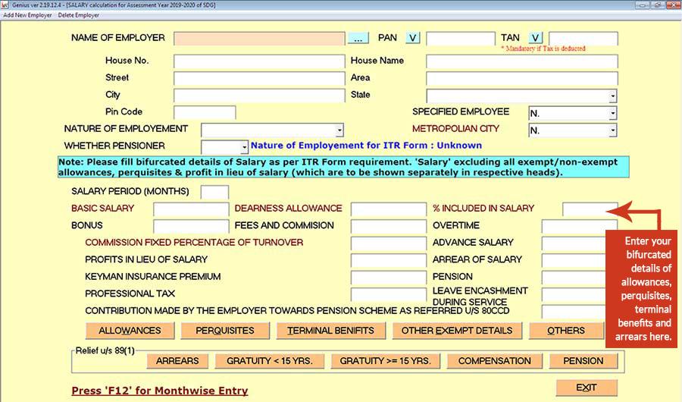Click the Basic Salary input field
Viewport: 682px width, 402px height.
point(190,209)
